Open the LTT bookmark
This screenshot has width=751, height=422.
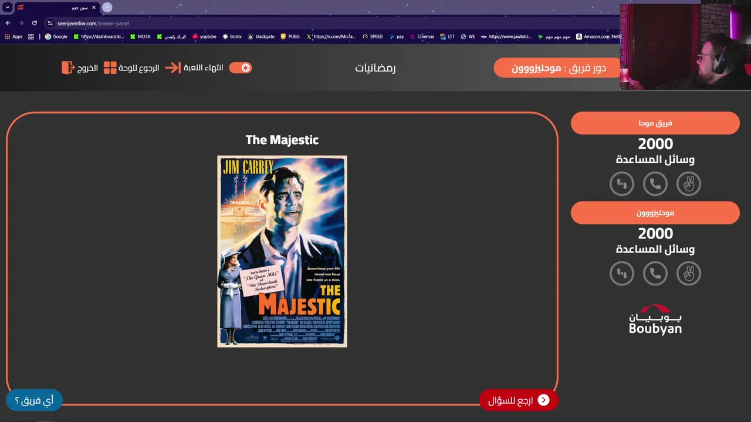pyautogui.click(x=447, y=36)
